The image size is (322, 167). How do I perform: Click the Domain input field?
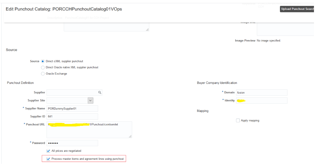click(261, 92)
